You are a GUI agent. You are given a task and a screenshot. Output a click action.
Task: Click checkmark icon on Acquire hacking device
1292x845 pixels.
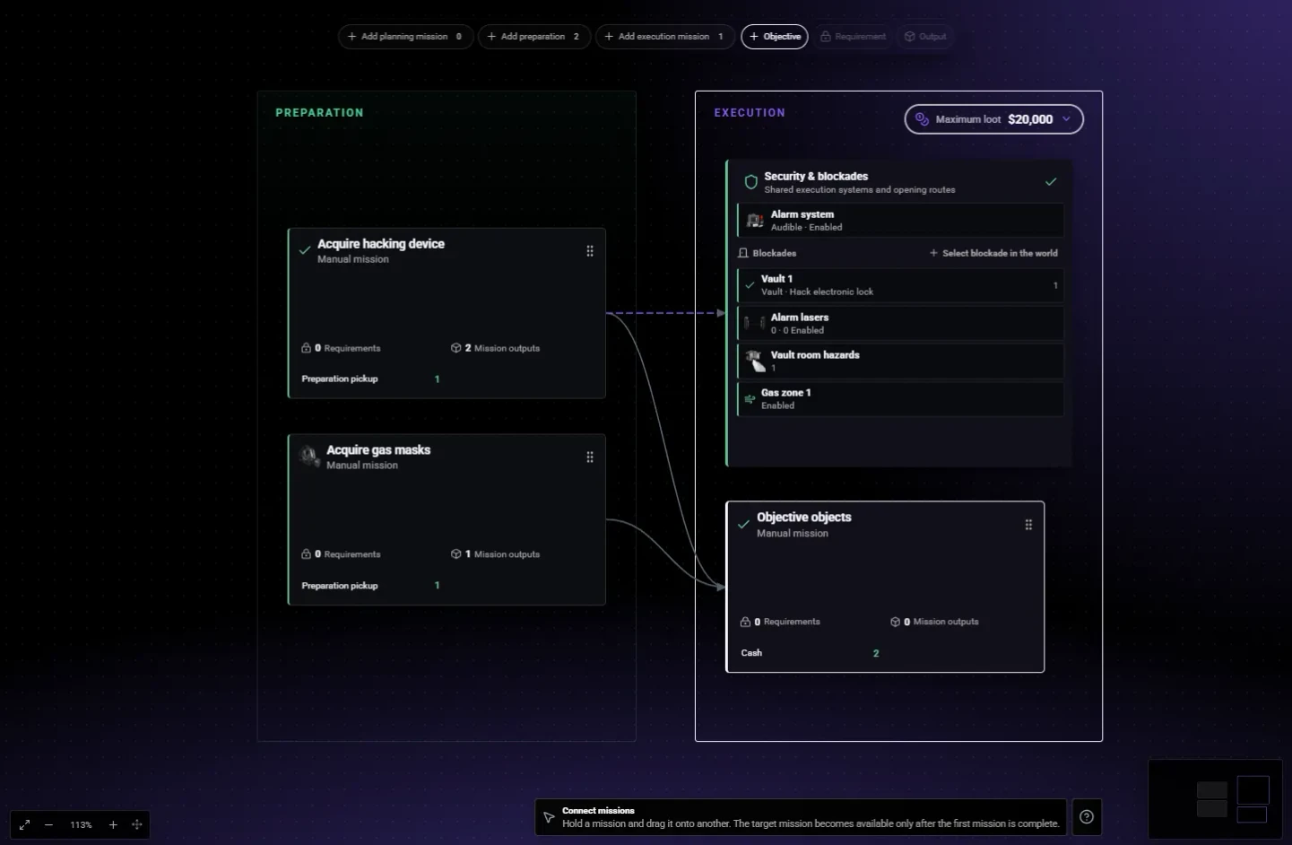(305, 250)
